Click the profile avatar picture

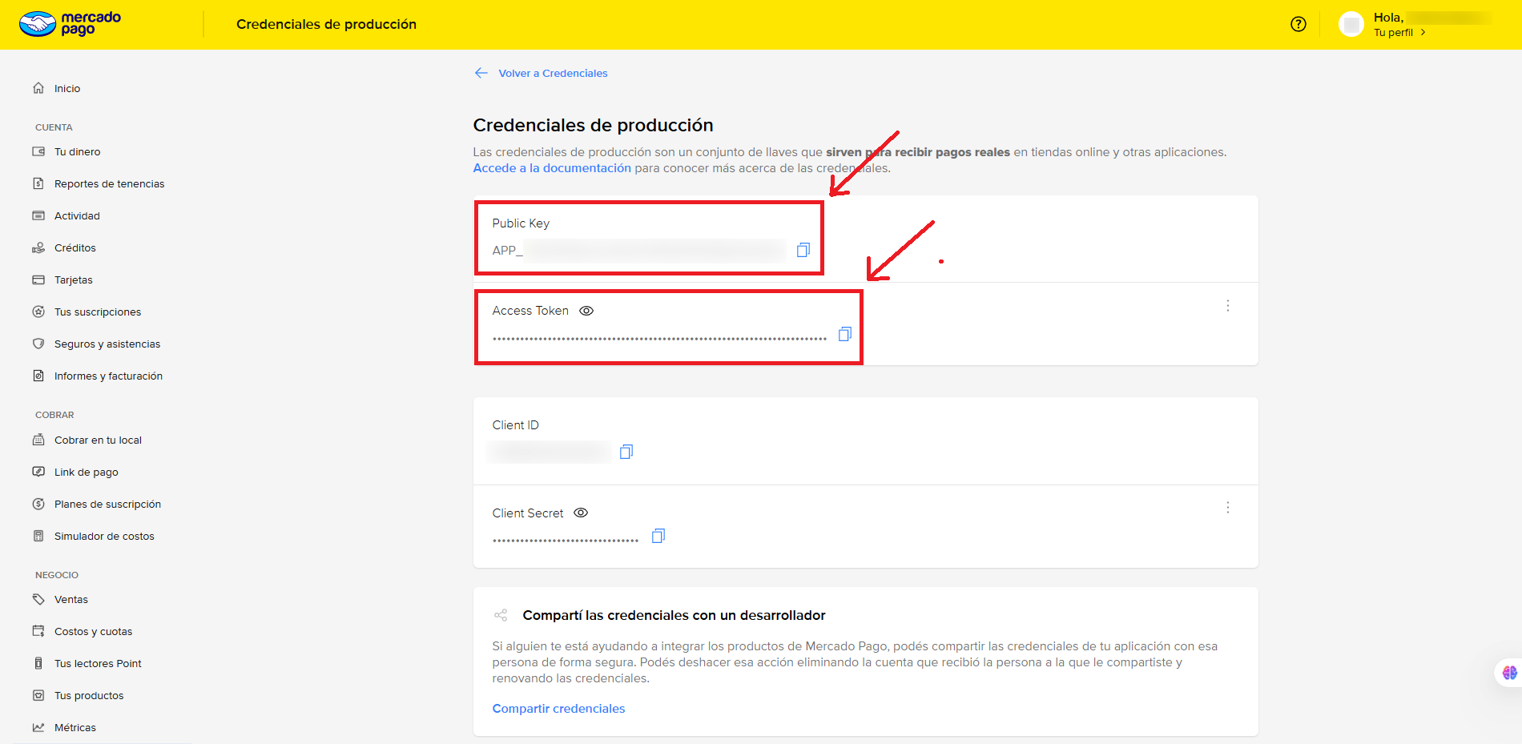pos(1351,24)
